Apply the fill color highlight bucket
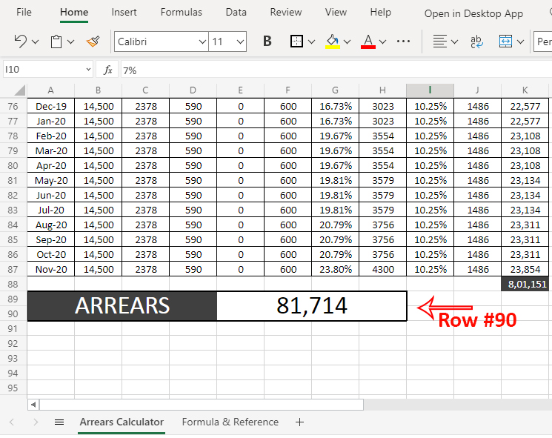552x438 pixels. (333, 42)
